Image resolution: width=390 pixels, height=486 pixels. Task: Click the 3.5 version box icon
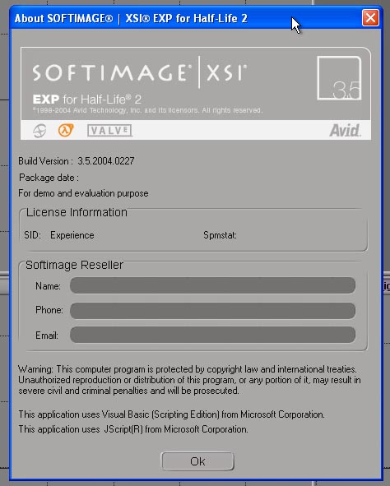coord(339,78)
